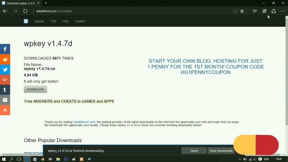This screenshot has height=162, width=288.
Task: Close the Download wpkey browser tab
Action: point(38,3)
